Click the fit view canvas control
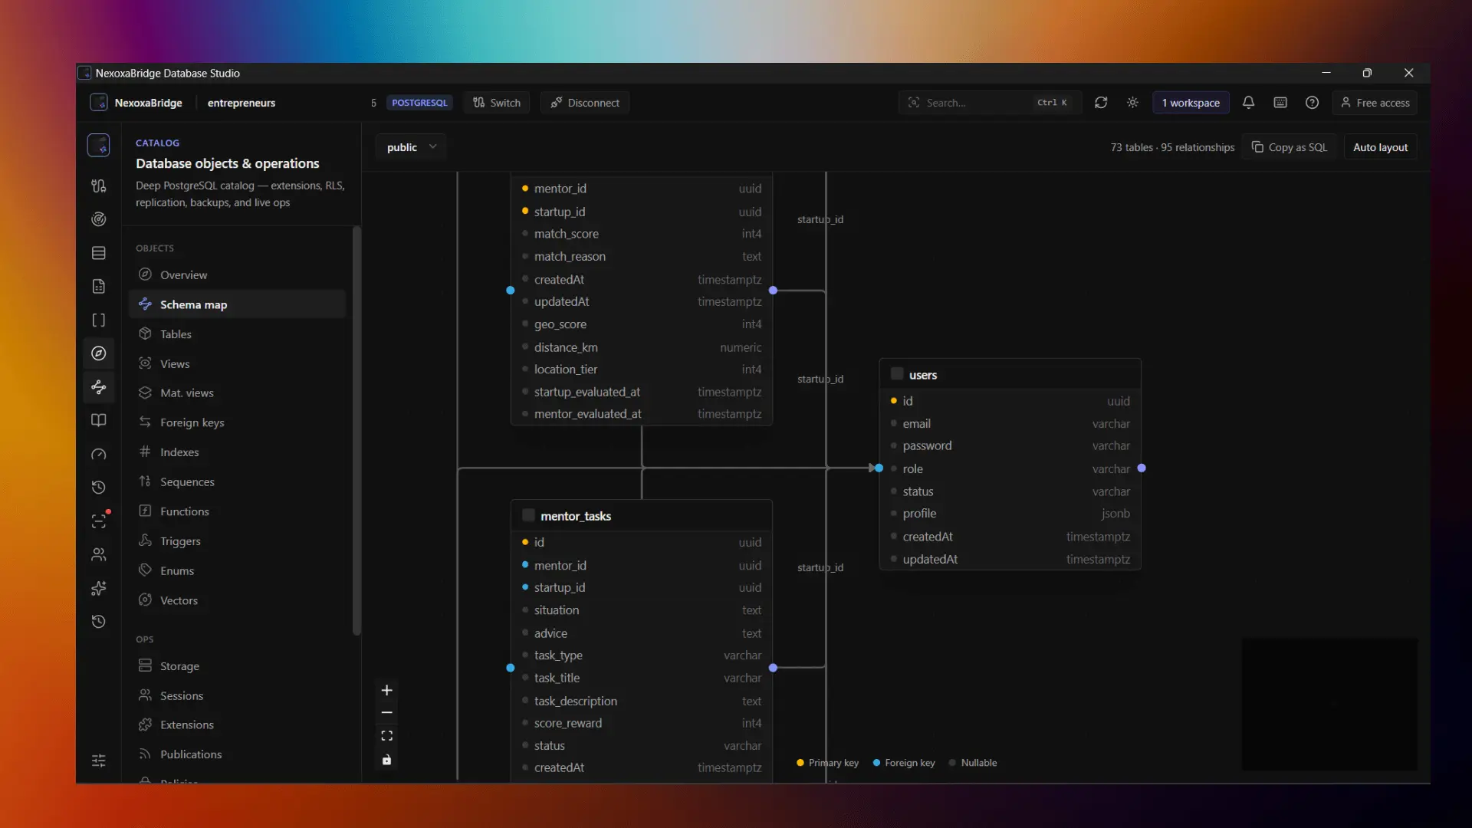This screenshot has height=828, width=1472. pos(387,736)
